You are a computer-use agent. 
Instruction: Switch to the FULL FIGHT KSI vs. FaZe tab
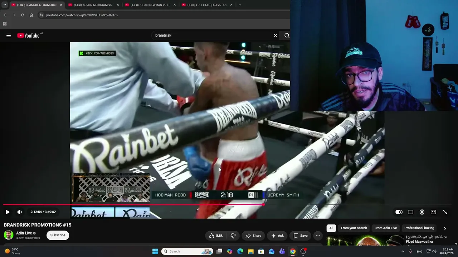(x=206, y=5)
